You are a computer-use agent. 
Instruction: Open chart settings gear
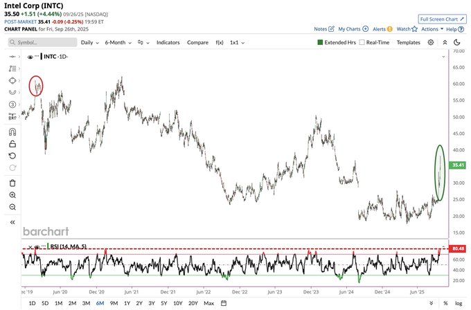pyautogui.click(x=431, y=42)
